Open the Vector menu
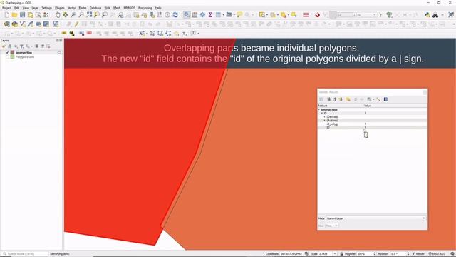 pyautogui.click(x=71, y=8)
